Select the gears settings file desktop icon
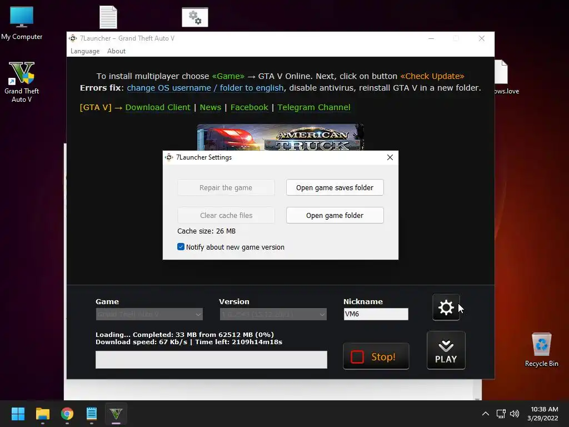The width and height of the screenshot is (569, 427). point(195,17)
